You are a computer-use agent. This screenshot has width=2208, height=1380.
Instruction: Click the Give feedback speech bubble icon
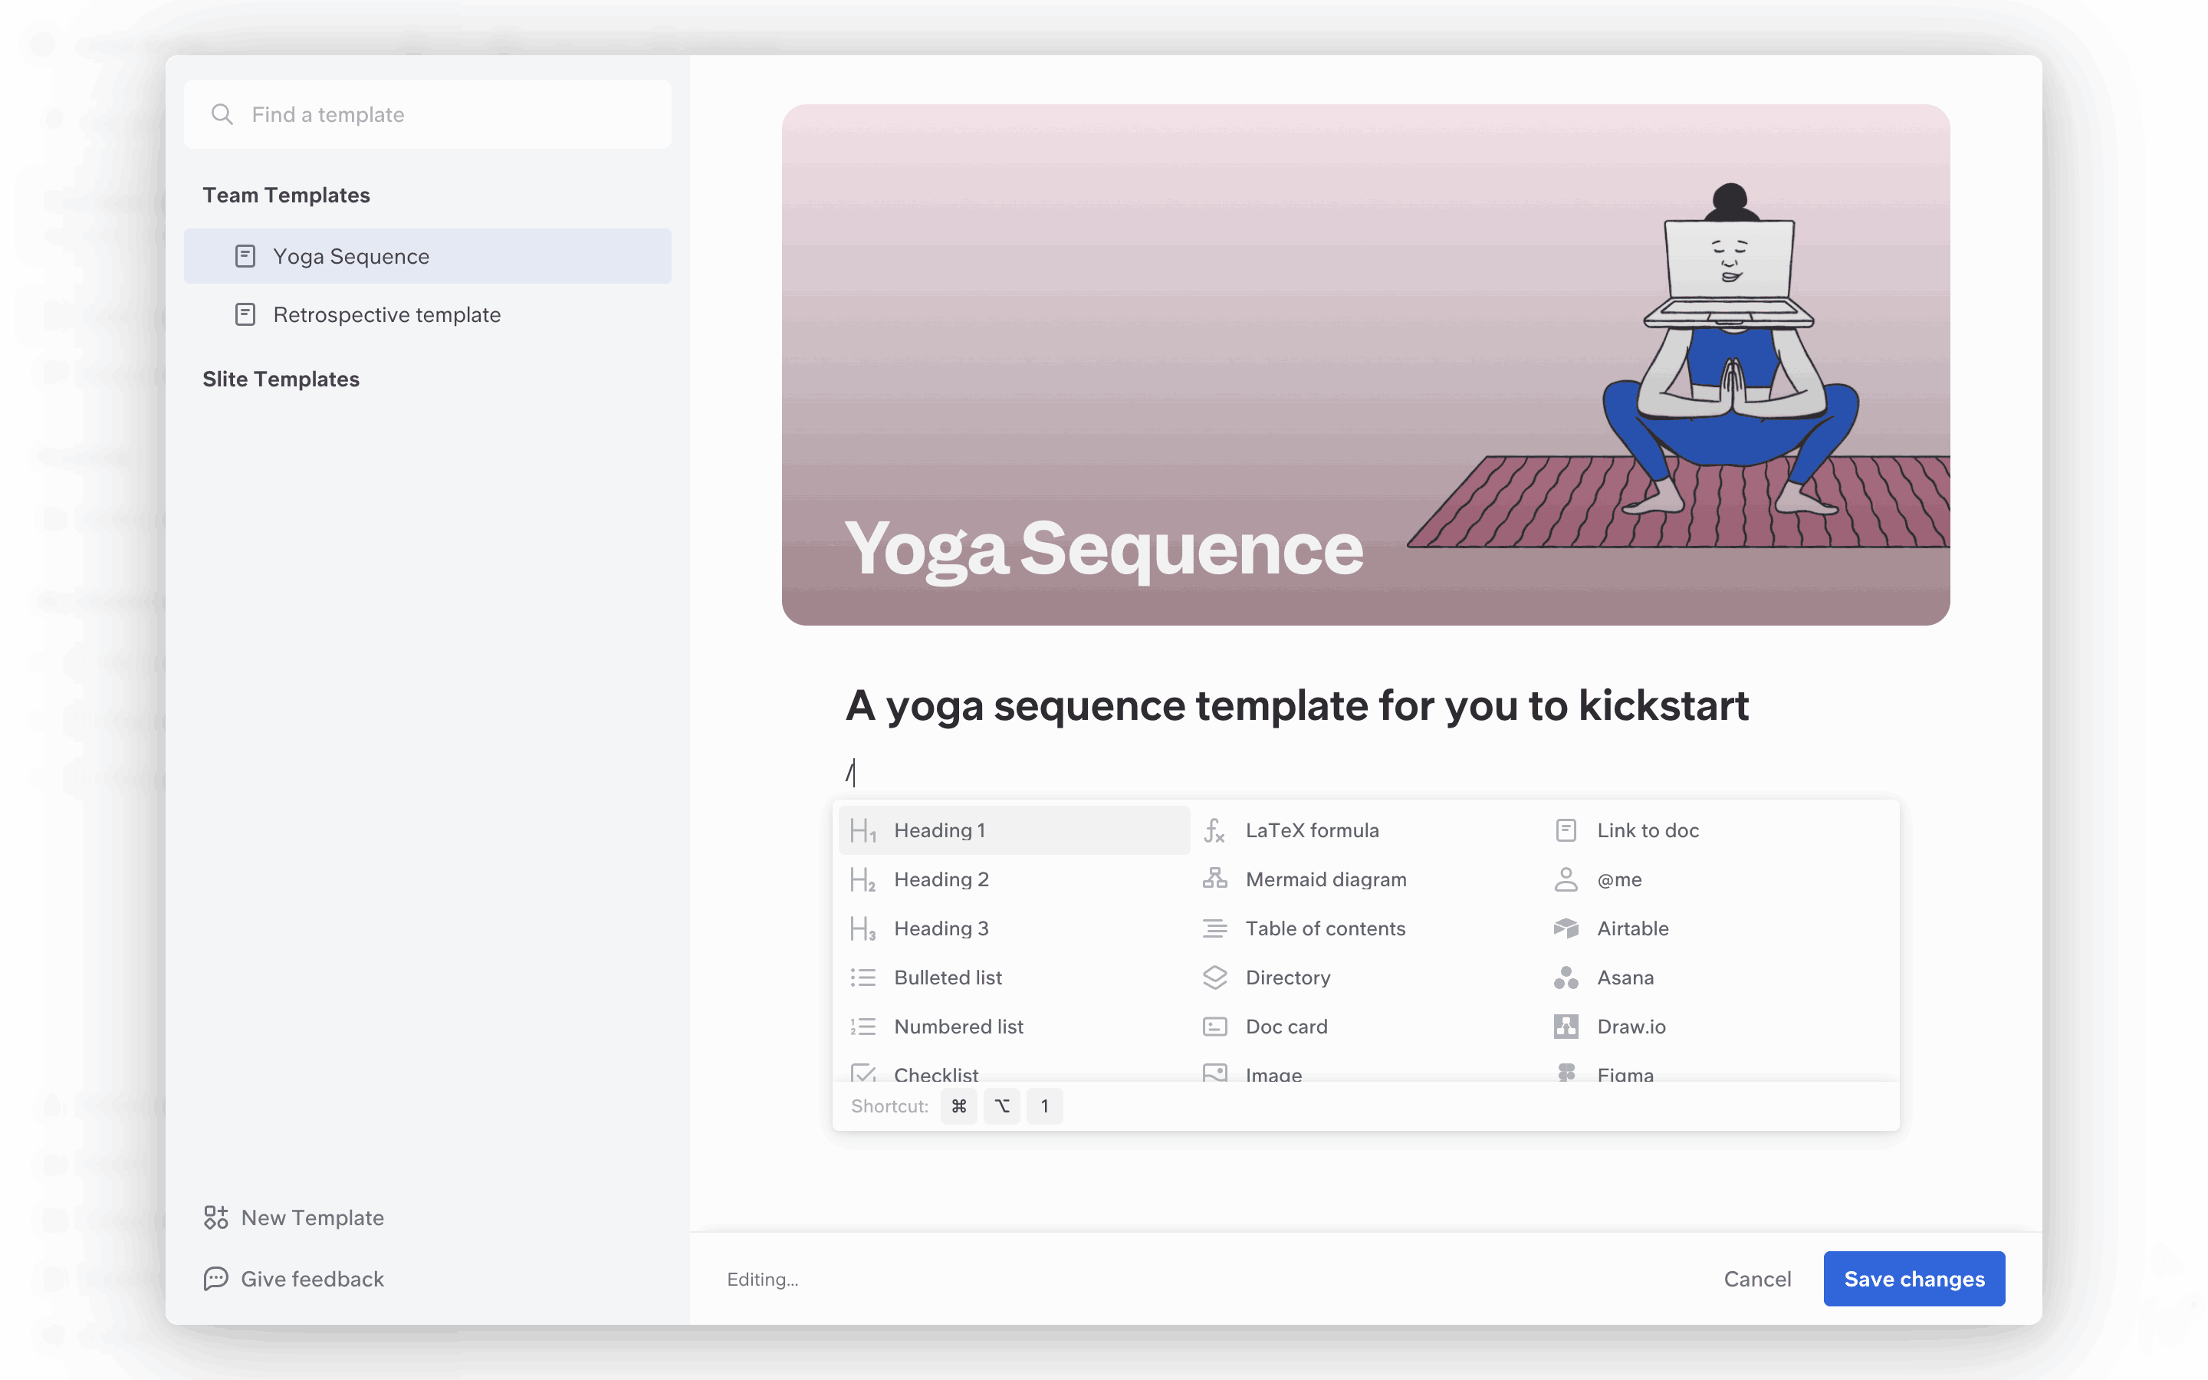(215, 1279)
